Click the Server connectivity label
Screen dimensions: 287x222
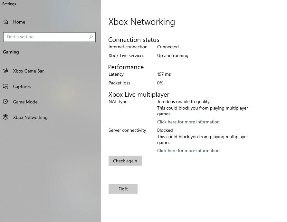[x=127, y=130]
